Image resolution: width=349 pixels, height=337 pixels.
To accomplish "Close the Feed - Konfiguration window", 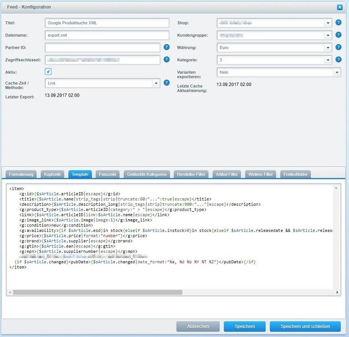I will [339, 7].
